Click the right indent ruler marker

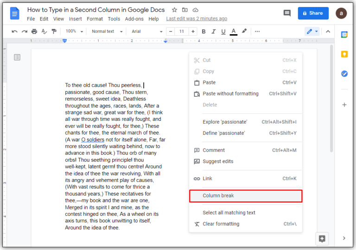[x=165, y=41]
